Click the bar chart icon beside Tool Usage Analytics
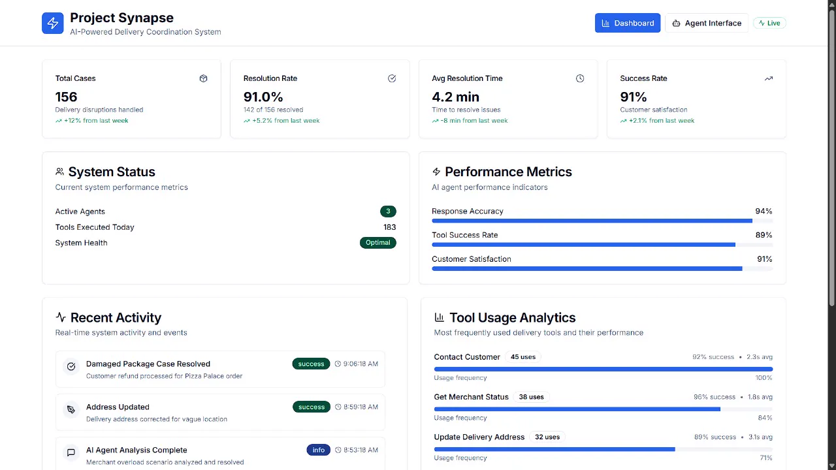 click(440, 317)
